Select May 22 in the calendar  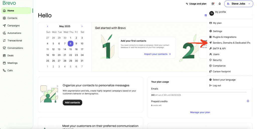[71, 55]
